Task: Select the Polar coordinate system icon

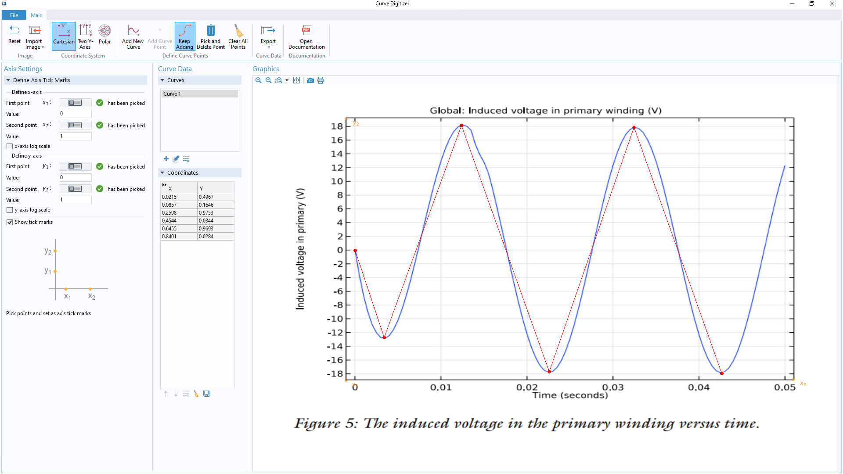Action: pyautogui.click(x=104, y=31)
